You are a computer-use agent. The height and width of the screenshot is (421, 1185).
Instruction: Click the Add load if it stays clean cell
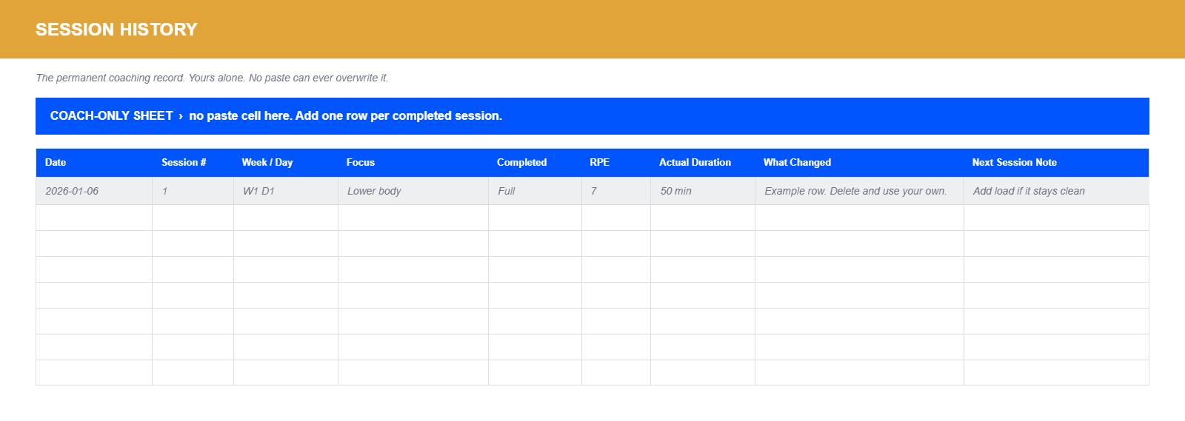click(1057, 191)
